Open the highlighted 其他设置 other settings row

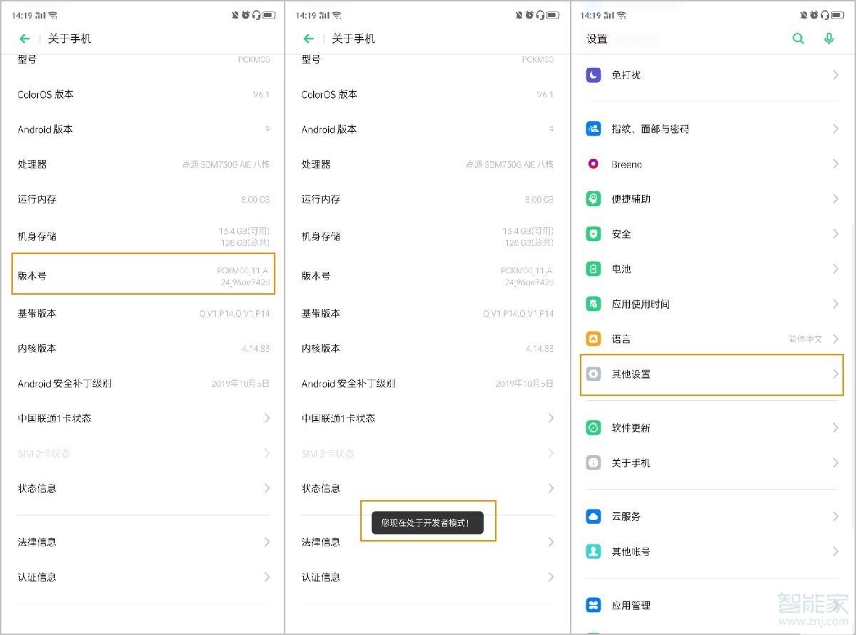(x=711, y=374)
